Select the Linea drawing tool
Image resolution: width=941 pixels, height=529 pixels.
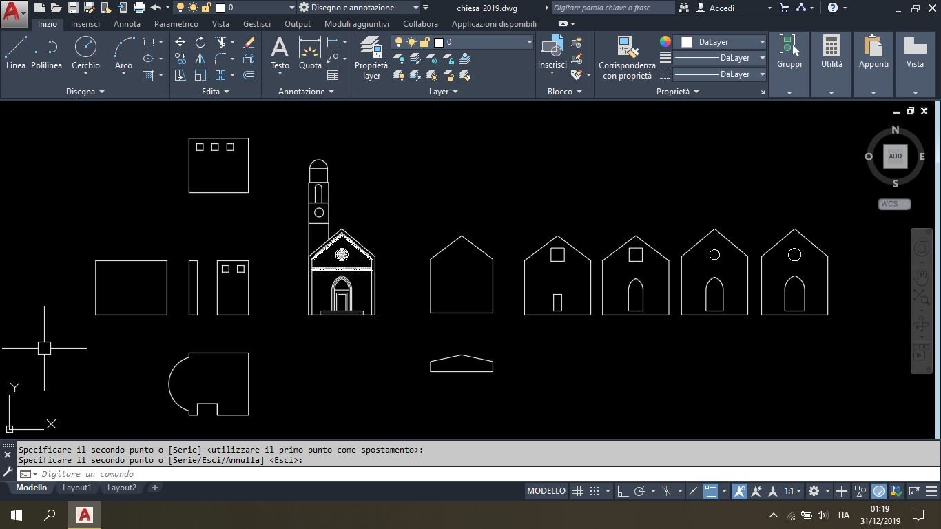click(15, 54)
